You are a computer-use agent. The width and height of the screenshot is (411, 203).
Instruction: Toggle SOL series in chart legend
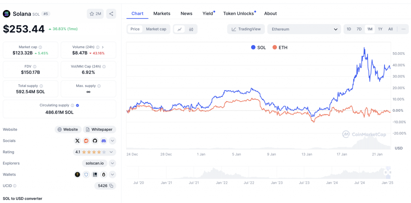point(258,47)
